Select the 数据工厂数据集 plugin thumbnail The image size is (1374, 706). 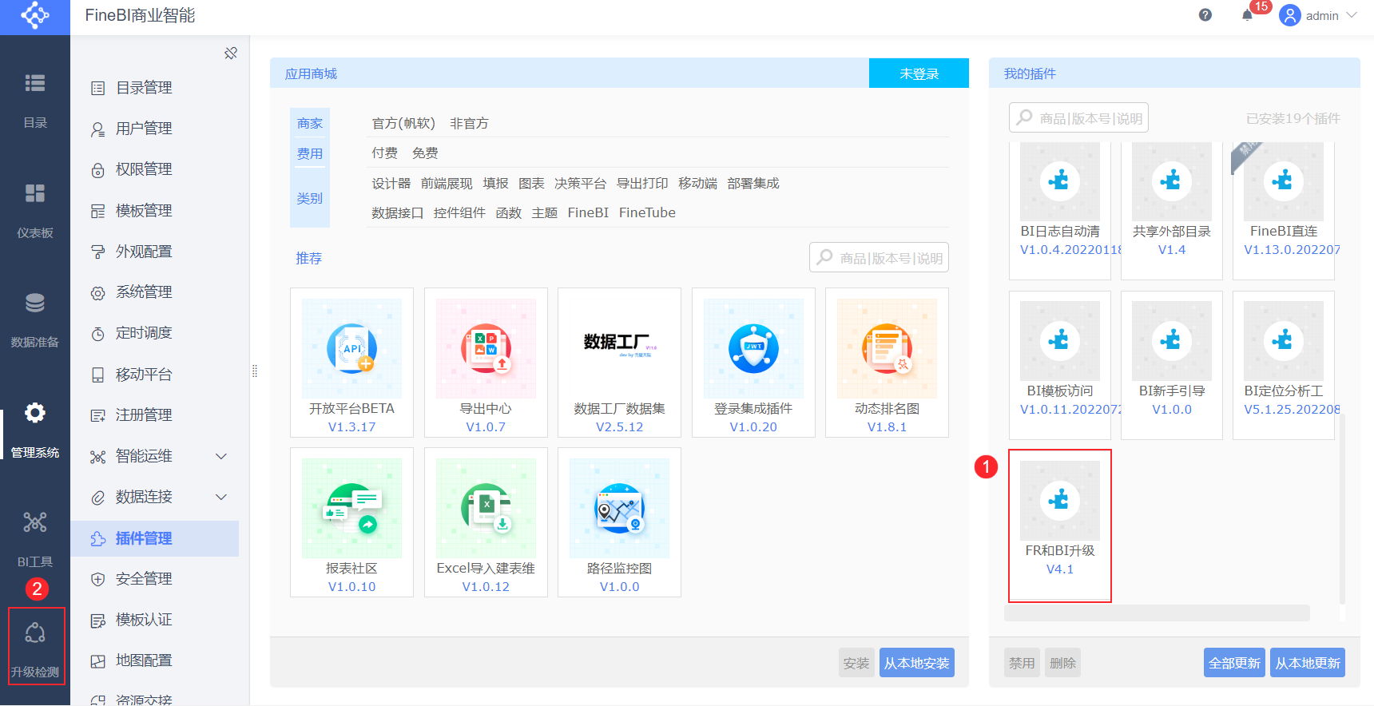(x=619, y=348)
